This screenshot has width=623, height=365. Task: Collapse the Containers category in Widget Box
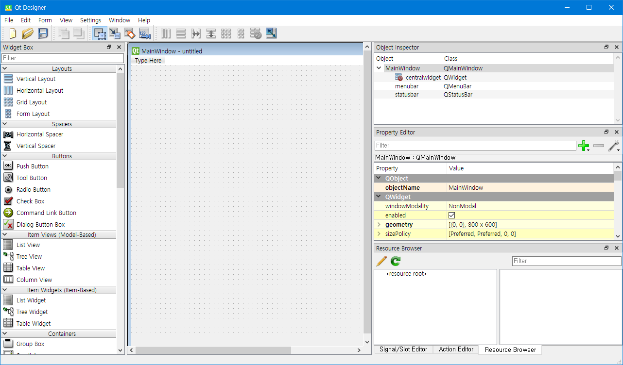point(4,334)
